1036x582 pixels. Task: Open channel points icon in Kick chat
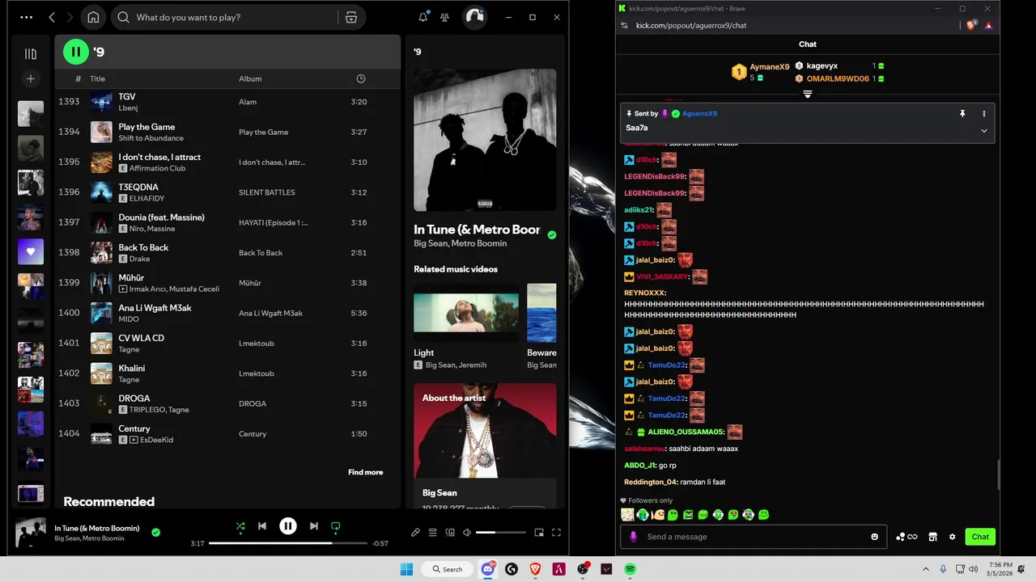point(906,537)
